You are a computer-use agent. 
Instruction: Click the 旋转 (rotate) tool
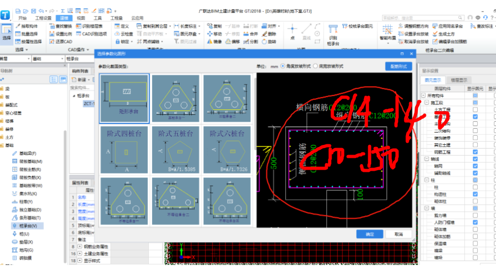(269, 41)
